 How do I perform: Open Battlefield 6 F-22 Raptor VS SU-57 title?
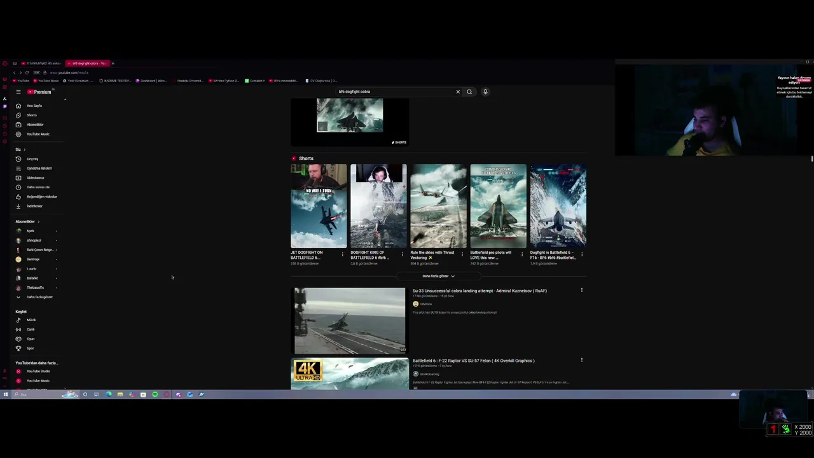pos(473,361)
